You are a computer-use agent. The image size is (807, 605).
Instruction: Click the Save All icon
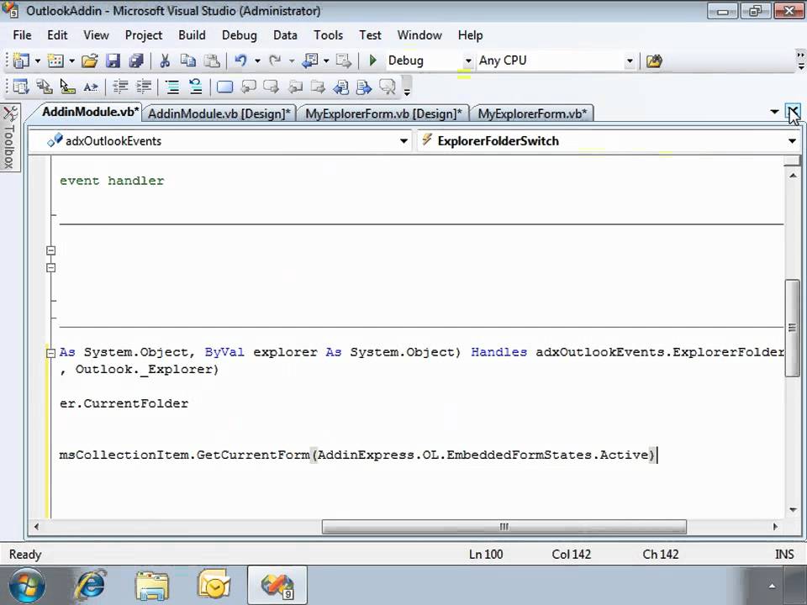coord(136,60)
